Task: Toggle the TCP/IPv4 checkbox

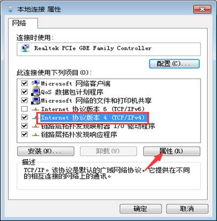Action: (x=25, y=117)
